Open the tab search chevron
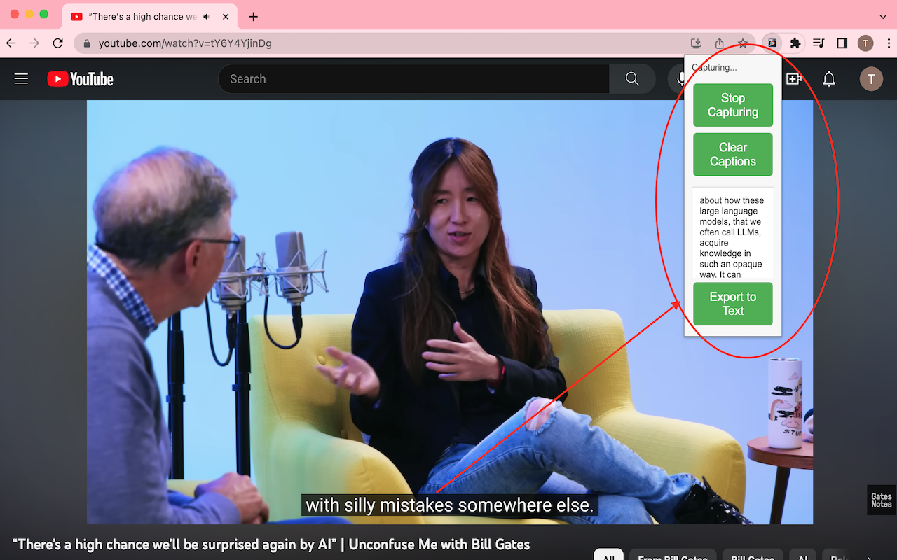Viewport: 897px width, 560px height. pyautogui.click(x=883, y=17)
